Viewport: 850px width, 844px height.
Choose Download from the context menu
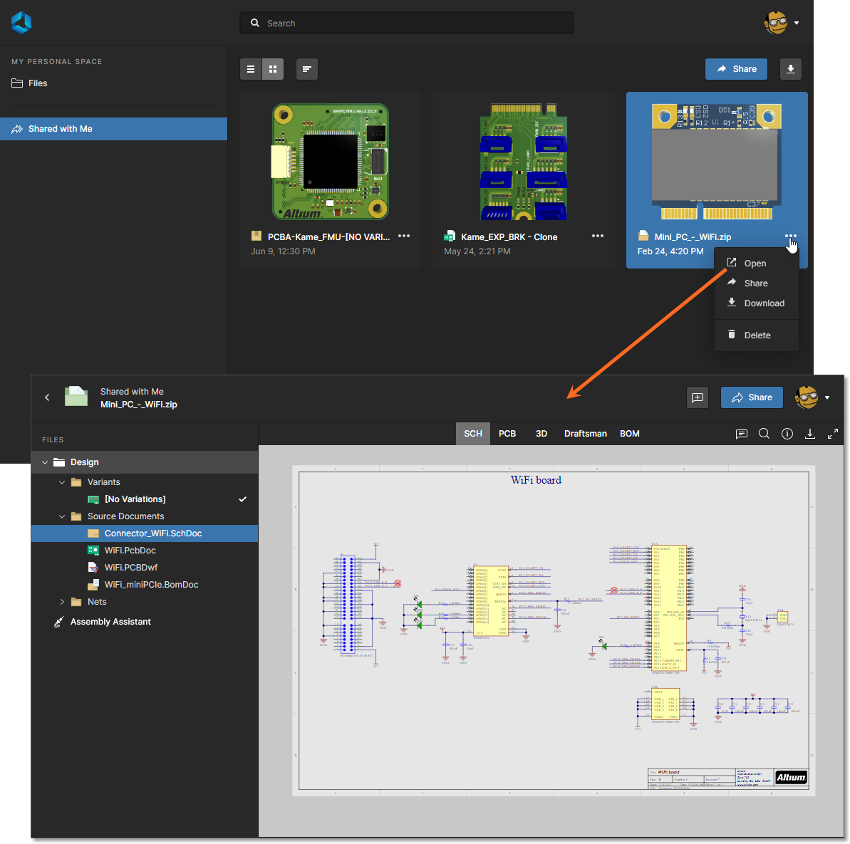[x=756, y=303]
